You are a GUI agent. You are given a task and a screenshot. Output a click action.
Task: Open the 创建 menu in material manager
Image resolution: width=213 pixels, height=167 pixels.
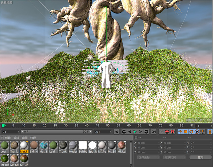click(x=8, y=138)
